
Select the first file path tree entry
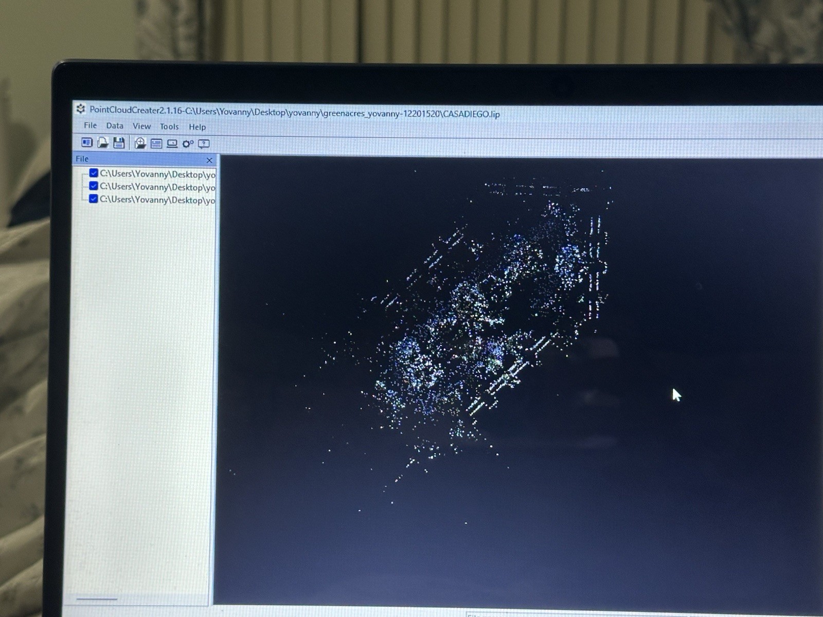coord(157,174)
